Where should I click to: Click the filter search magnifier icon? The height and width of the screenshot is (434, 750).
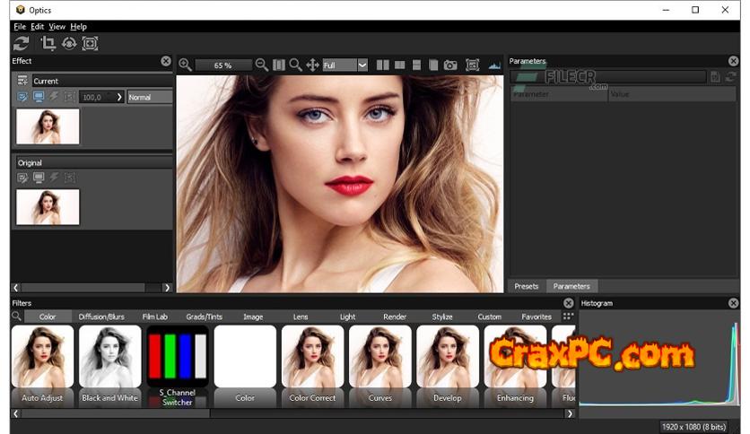(x=17, y=317)
